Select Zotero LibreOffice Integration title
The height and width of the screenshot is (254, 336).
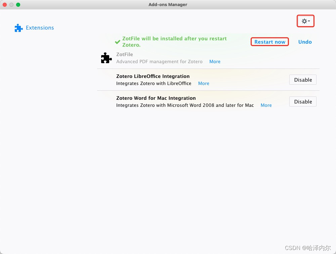(x=153, y=76)
